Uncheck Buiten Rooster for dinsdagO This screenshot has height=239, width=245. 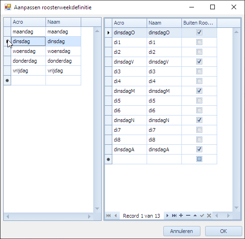[199, 32]
